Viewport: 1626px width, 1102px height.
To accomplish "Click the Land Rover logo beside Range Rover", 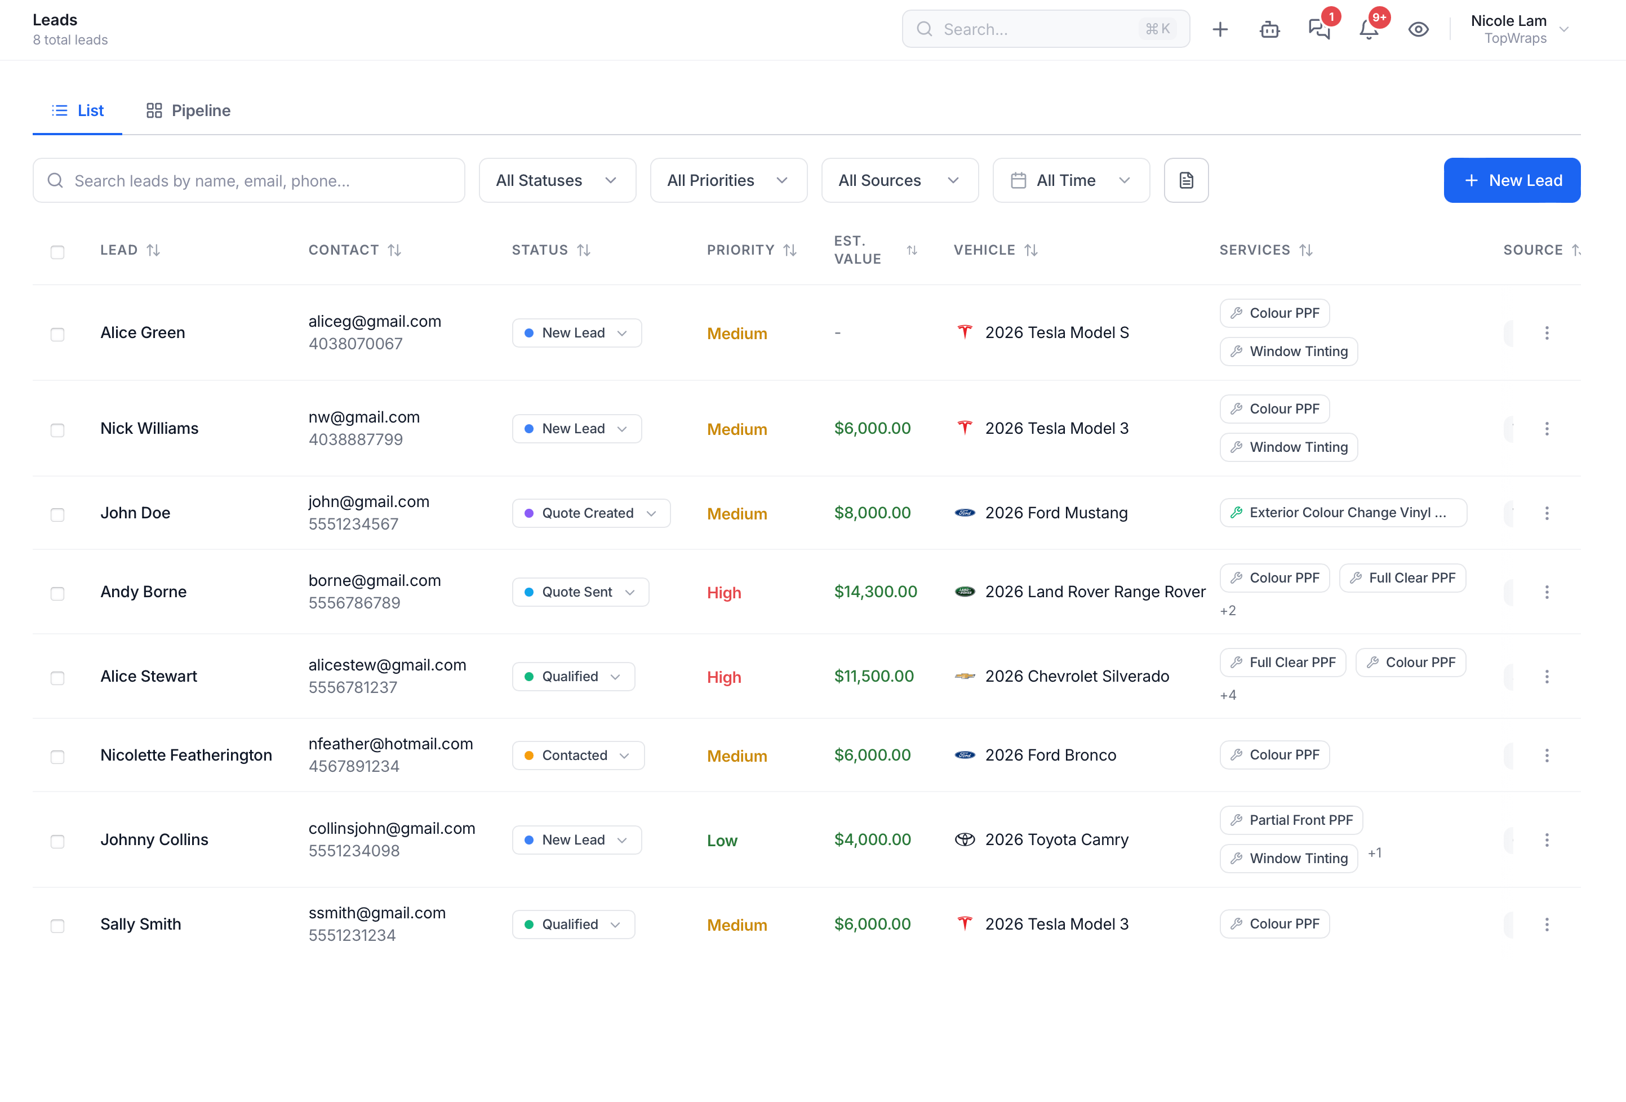I will pyautogui.click(x=965, y=592).
